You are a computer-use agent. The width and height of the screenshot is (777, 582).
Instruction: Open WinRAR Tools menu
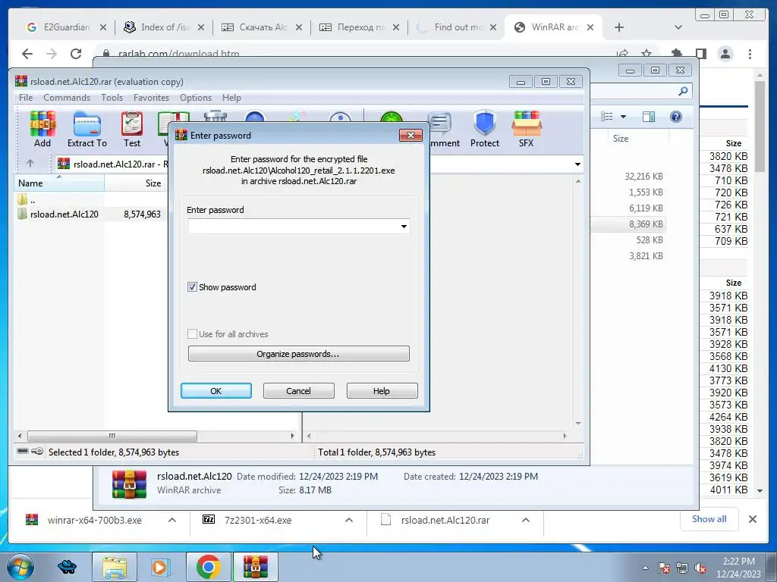point(112,98)
